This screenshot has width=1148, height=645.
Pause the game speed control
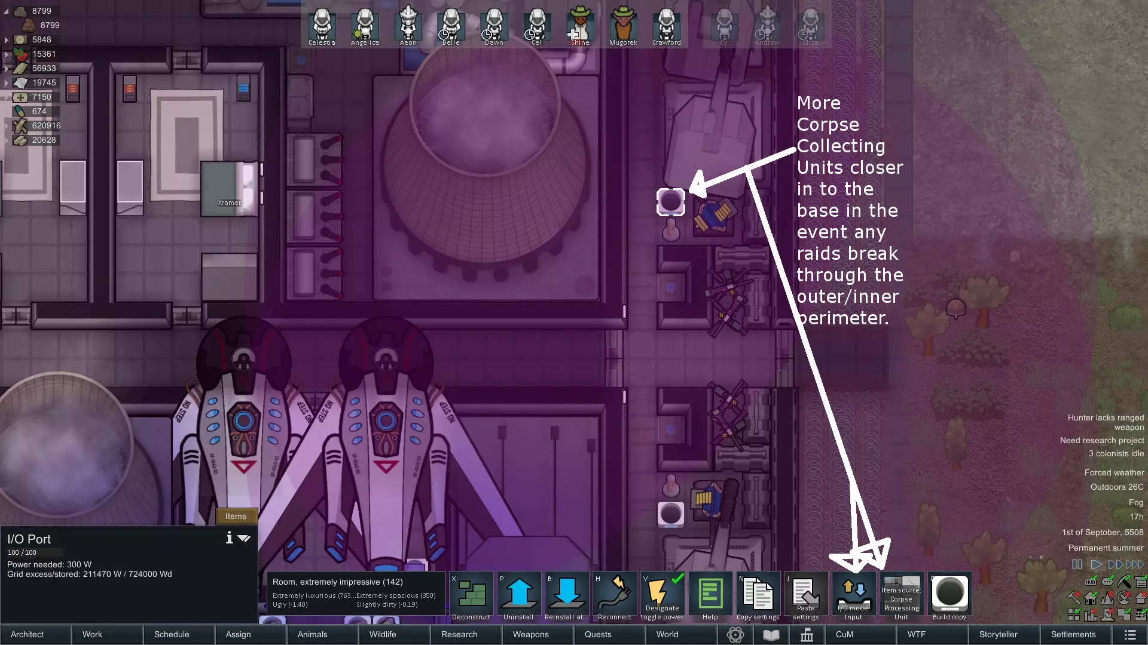point(1077,564)
